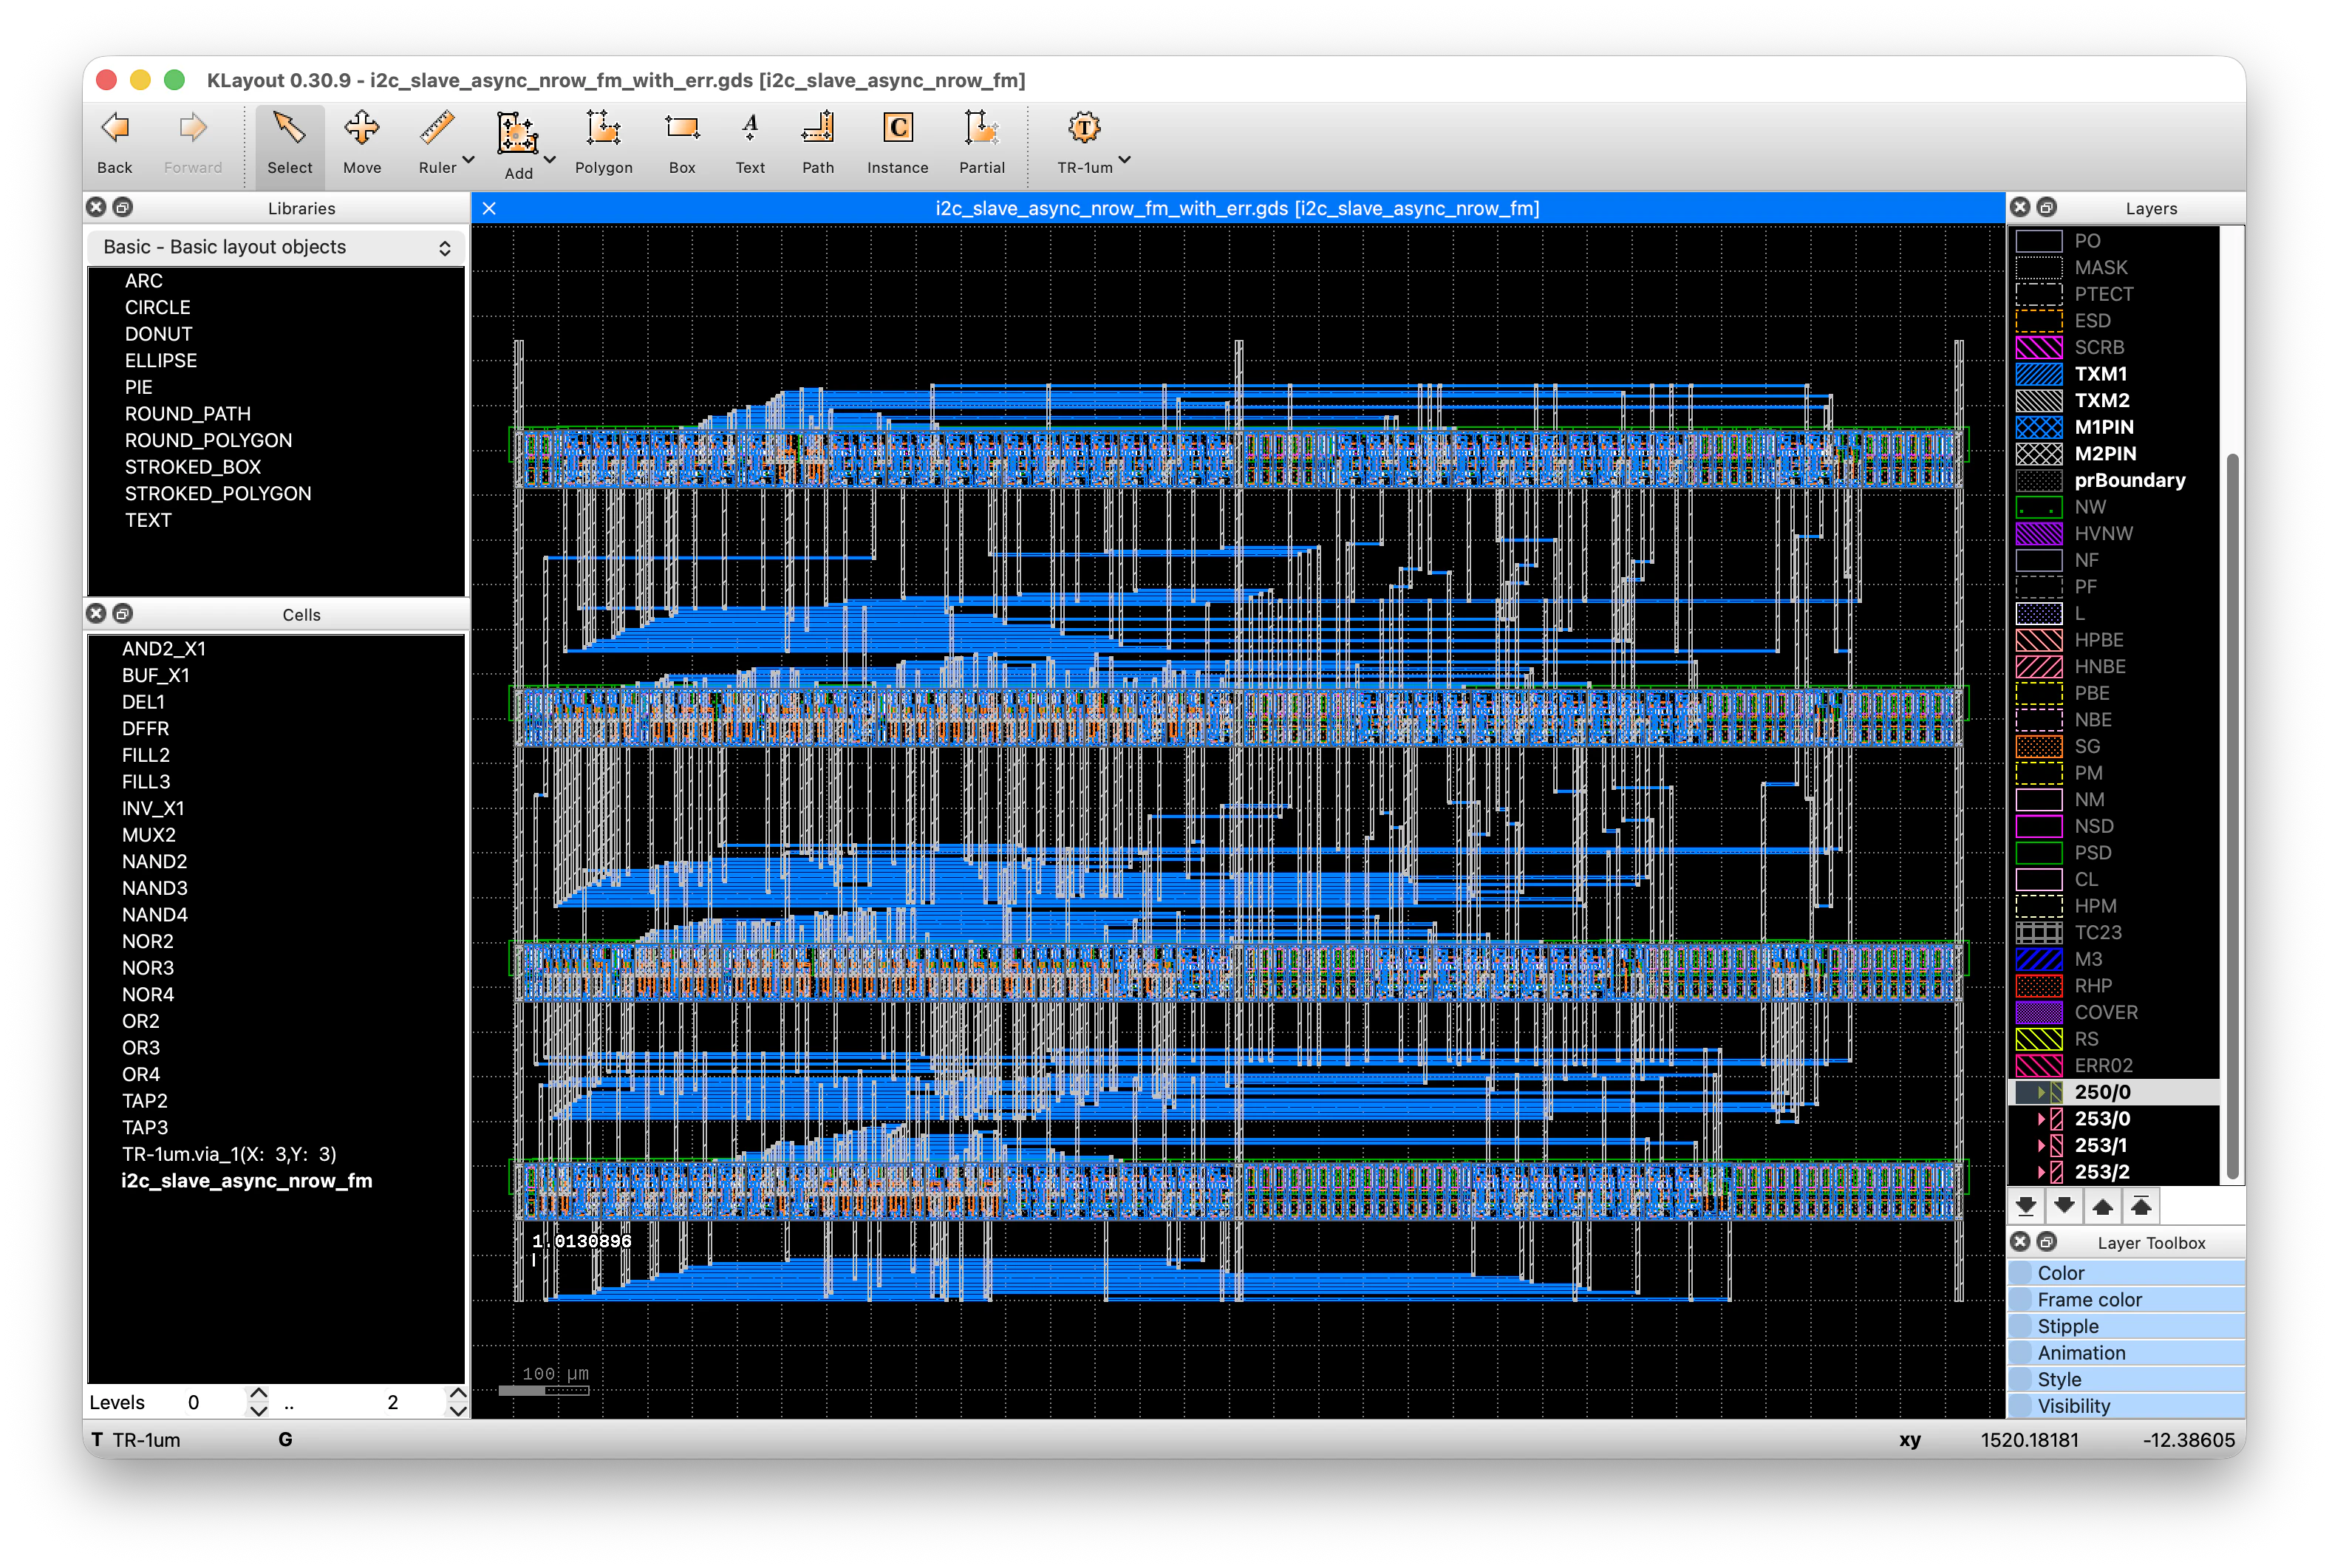Click the TR-1um technology status indicator
The height and width of the screenshot is (1568, 2329).
click(137, 1440)
